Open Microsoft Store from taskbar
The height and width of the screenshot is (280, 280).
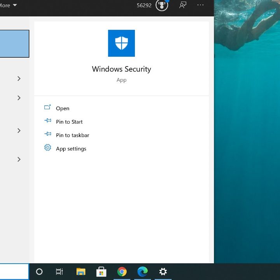pyautogui.click(x=101, y=271)
